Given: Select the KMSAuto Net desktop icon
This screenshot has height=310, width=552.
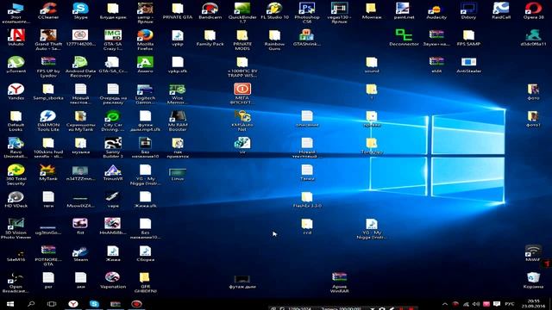Looking at the screenshot, I should [x=242, y=121].
